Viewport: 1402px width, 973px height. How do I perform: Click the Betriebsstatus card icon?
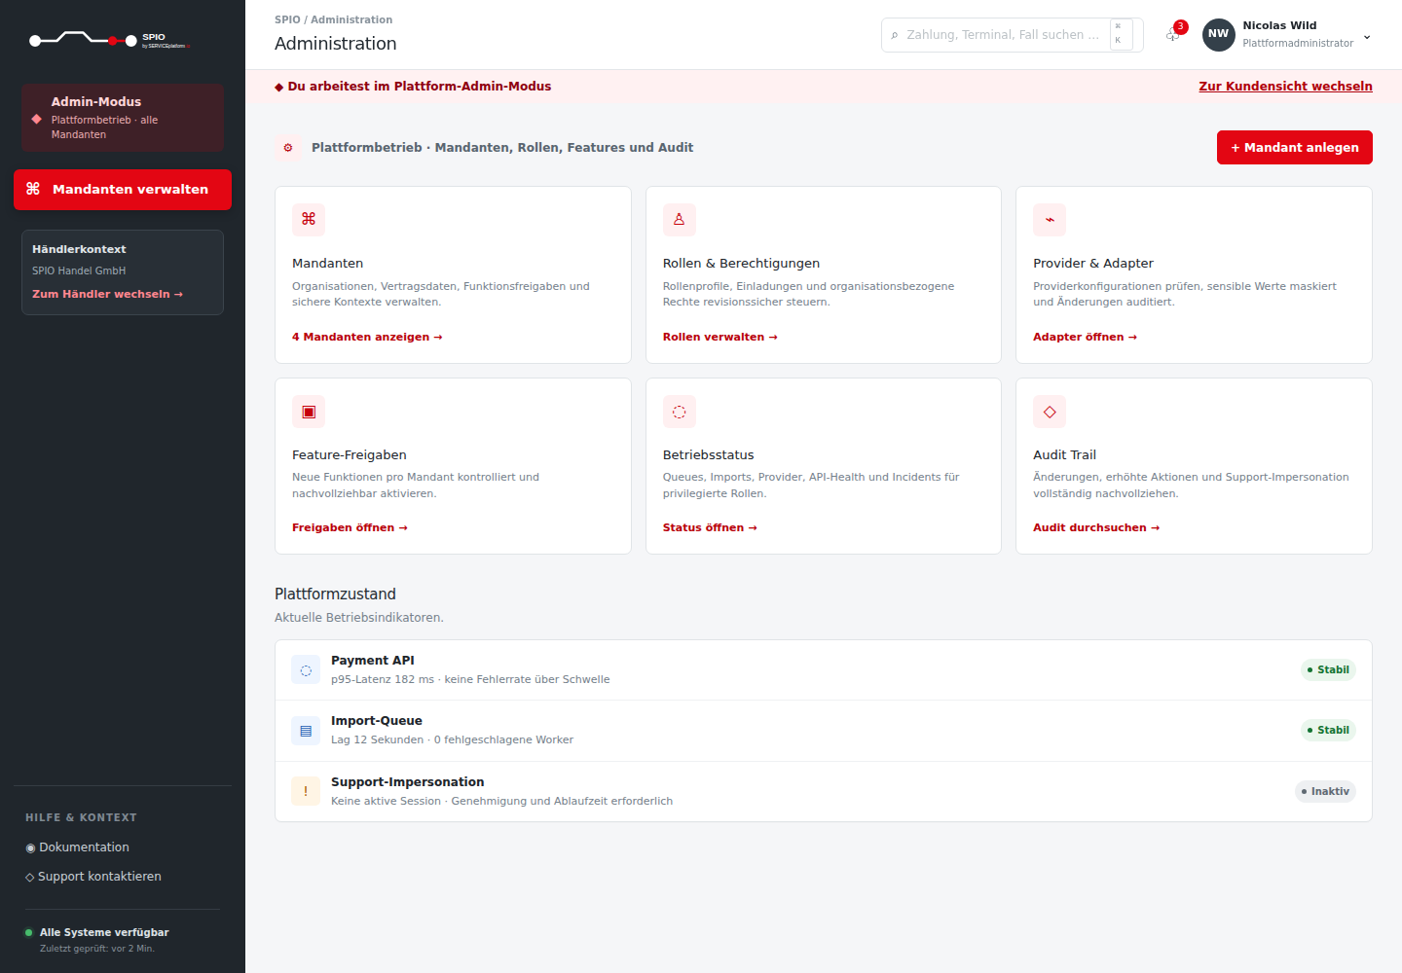pos(680,412)
